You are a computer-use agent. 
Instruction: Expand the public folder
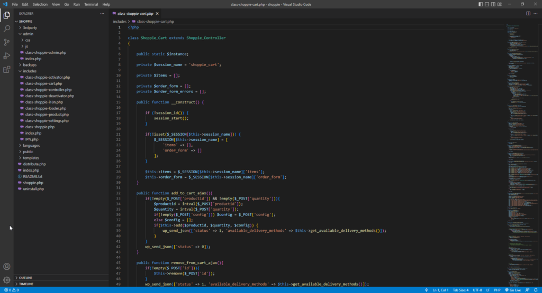(61, 152)
